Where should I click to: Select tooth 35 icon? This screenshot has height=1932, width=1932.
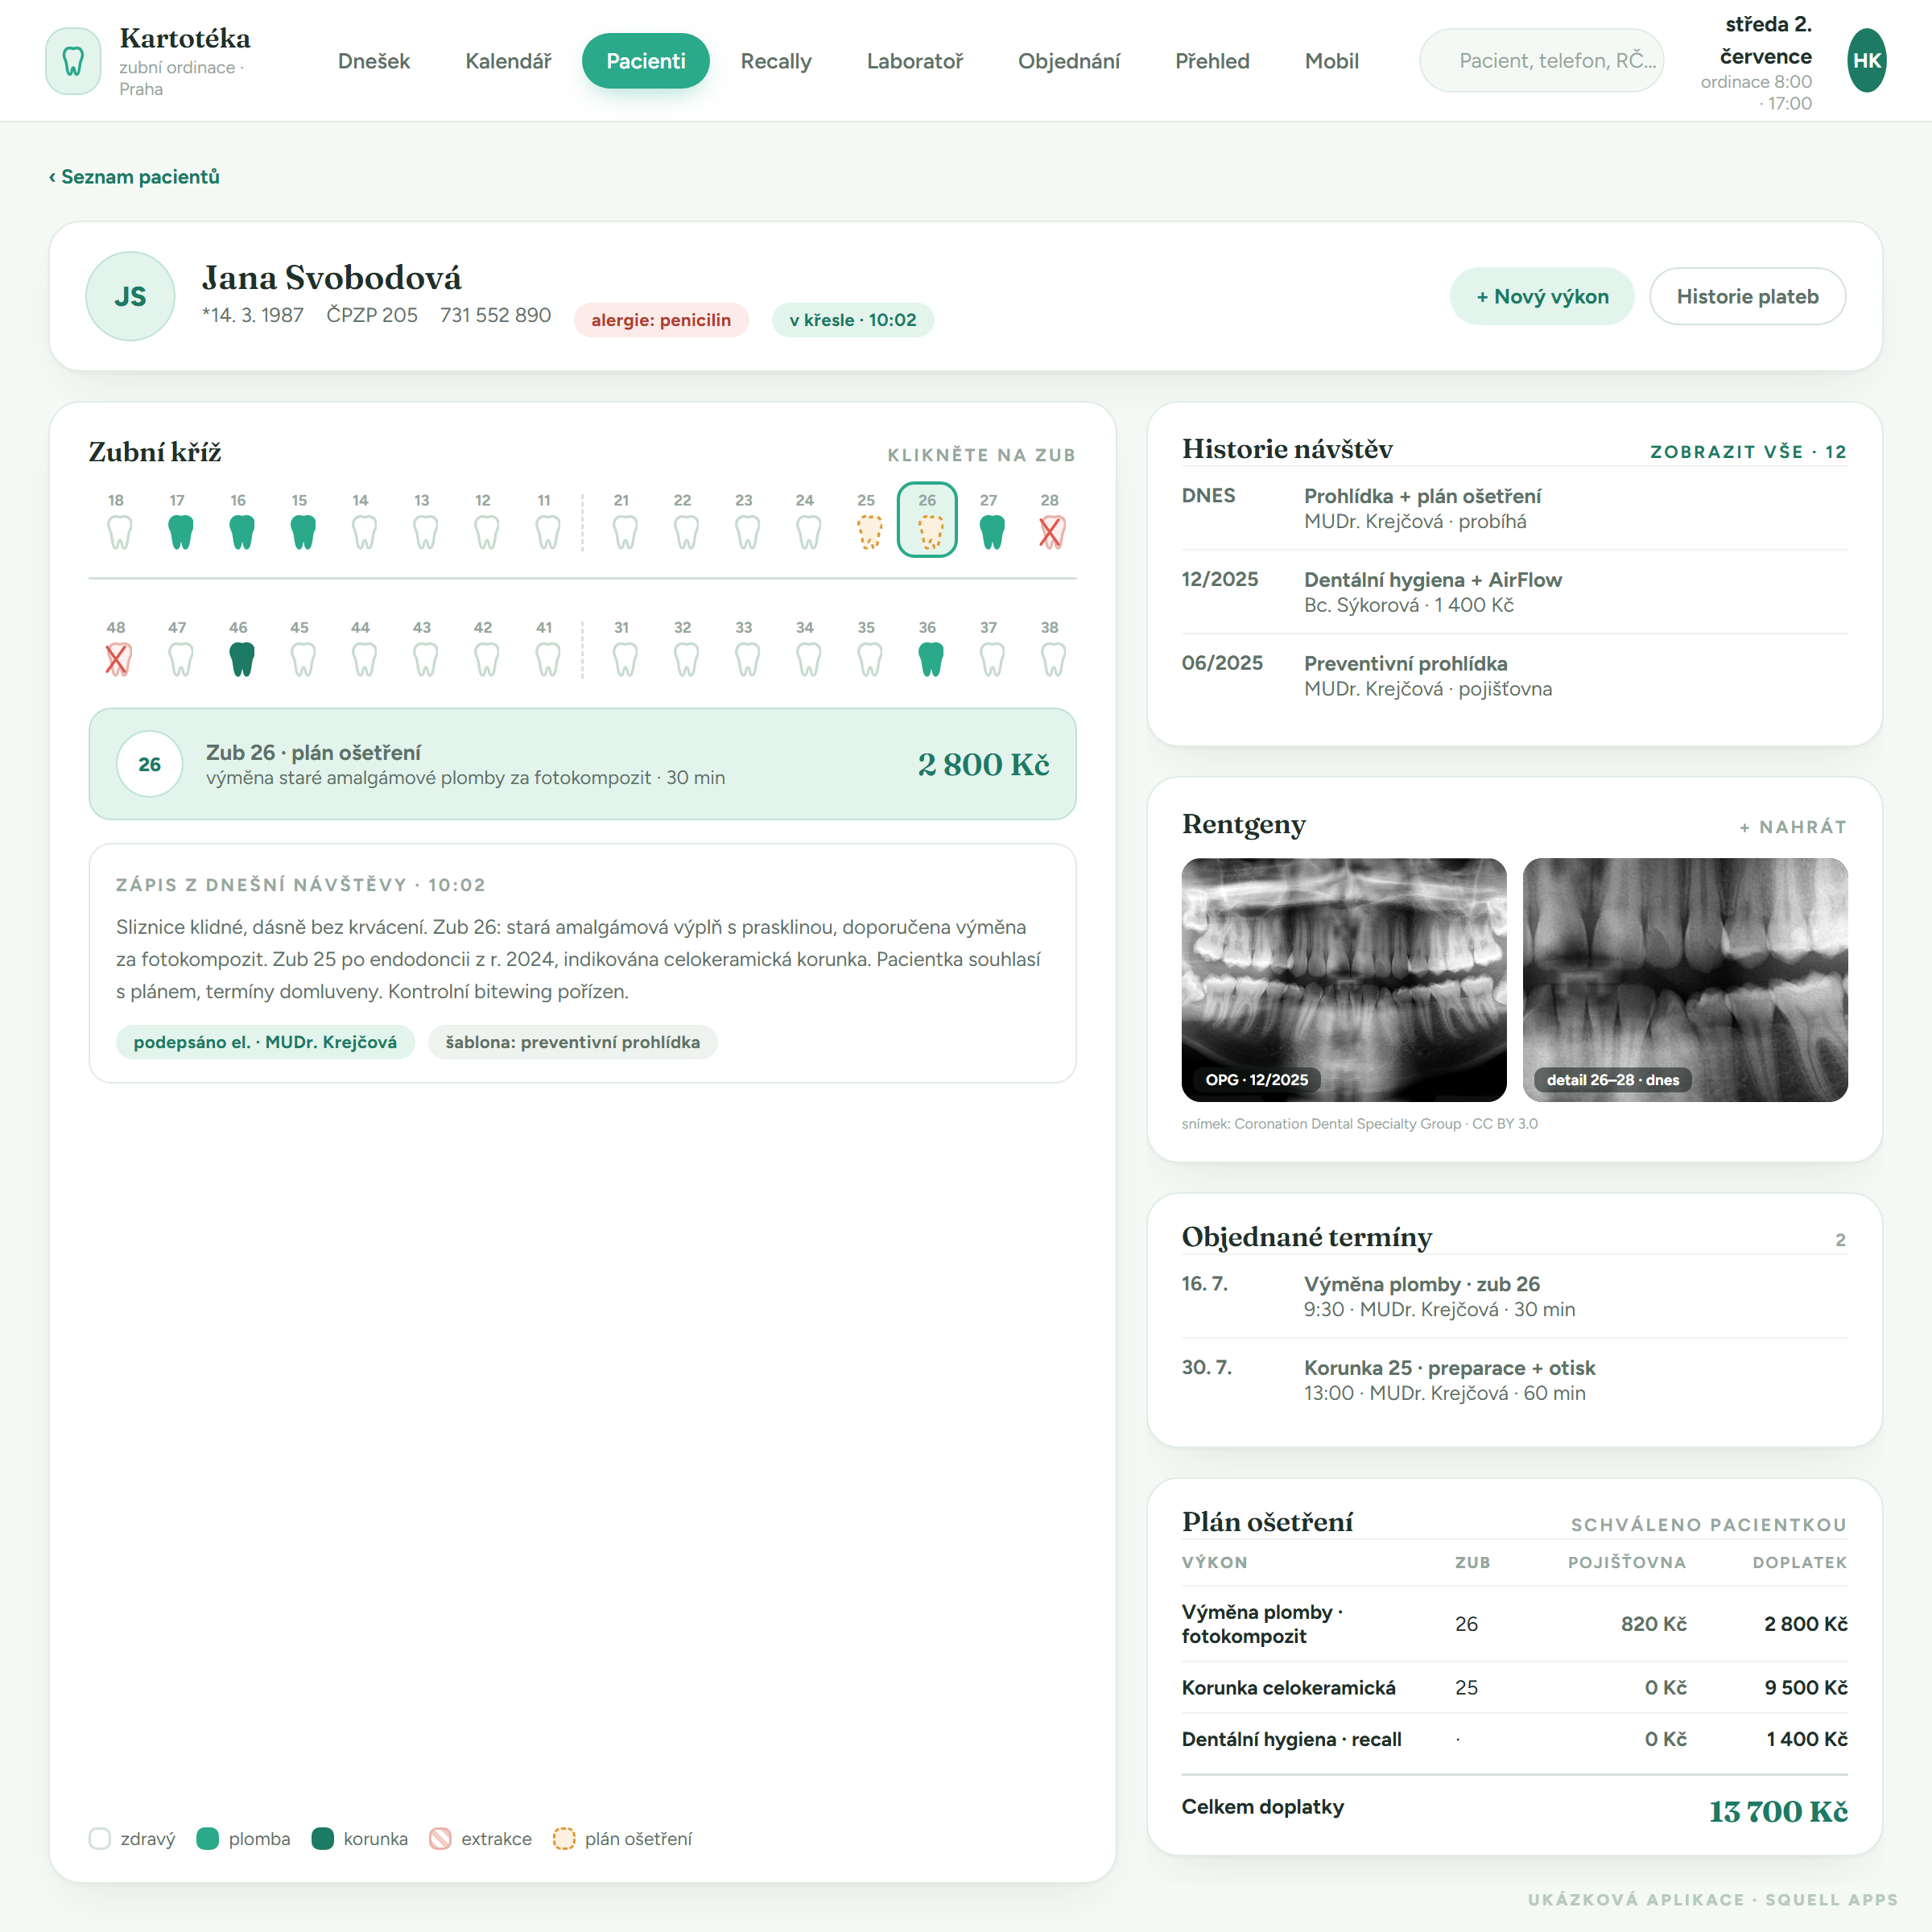point(869,659)
